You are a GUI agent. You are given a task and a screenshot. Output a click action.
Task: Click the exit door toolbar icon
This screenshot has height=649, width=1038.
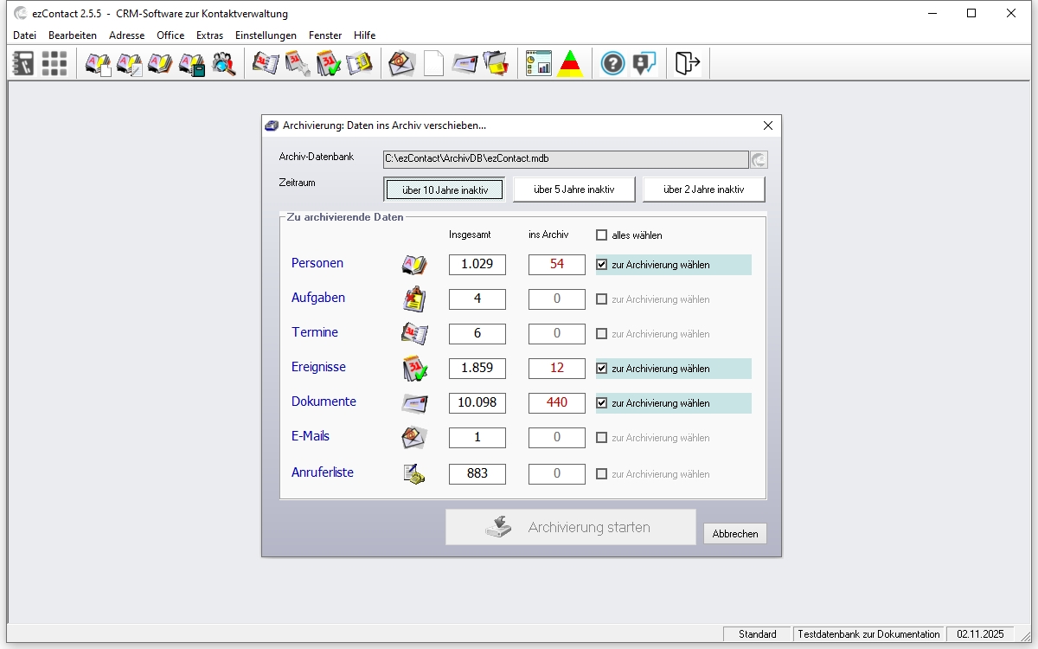687,64
